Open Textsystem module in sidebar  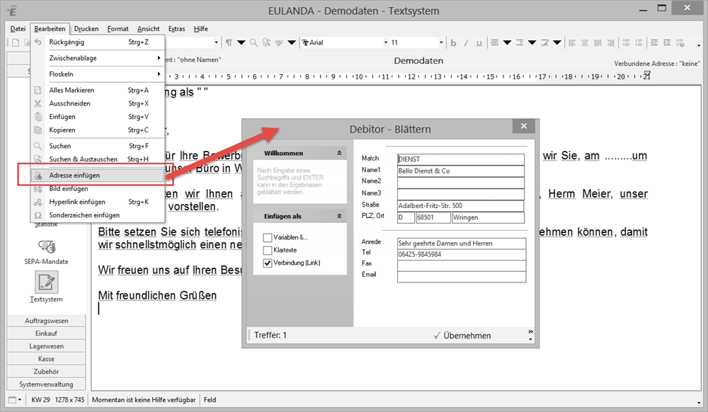(47, 287)
